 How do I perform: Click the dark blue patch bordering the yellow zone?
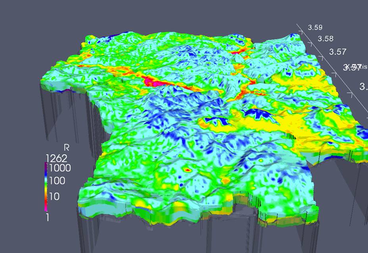pos(258,113)
